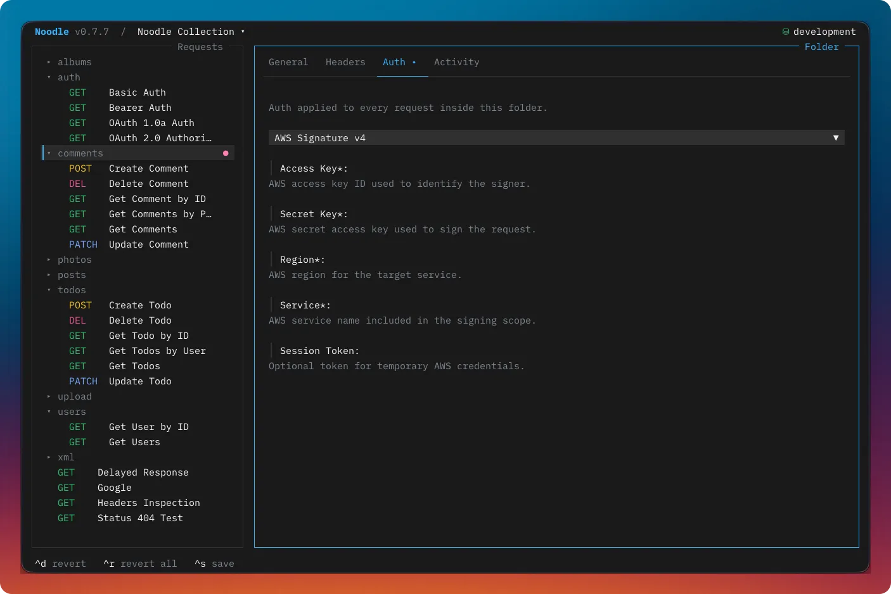Switch to the General tab
This screenshot has width=891, height=594.
(x=288, y=62)
